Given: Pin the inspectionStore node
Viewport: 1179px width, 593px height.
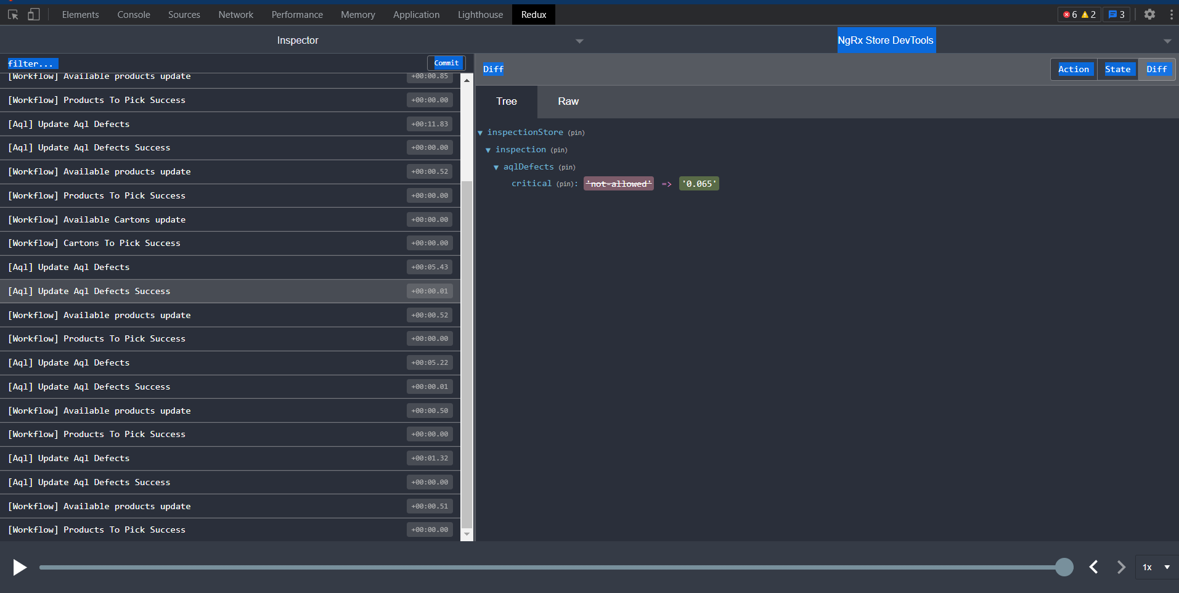Looking at the screenshot, I should [x=576, y=133].
